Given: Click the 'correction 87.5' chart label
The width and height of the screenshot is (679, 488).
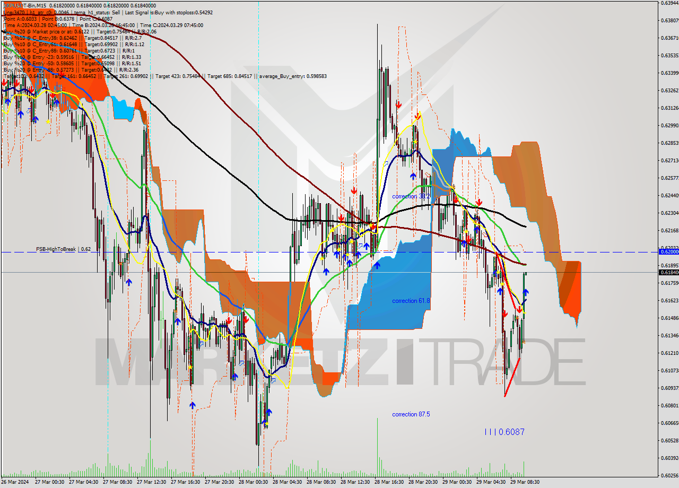Looking at the screenshot, I should (x=411, y=414).
